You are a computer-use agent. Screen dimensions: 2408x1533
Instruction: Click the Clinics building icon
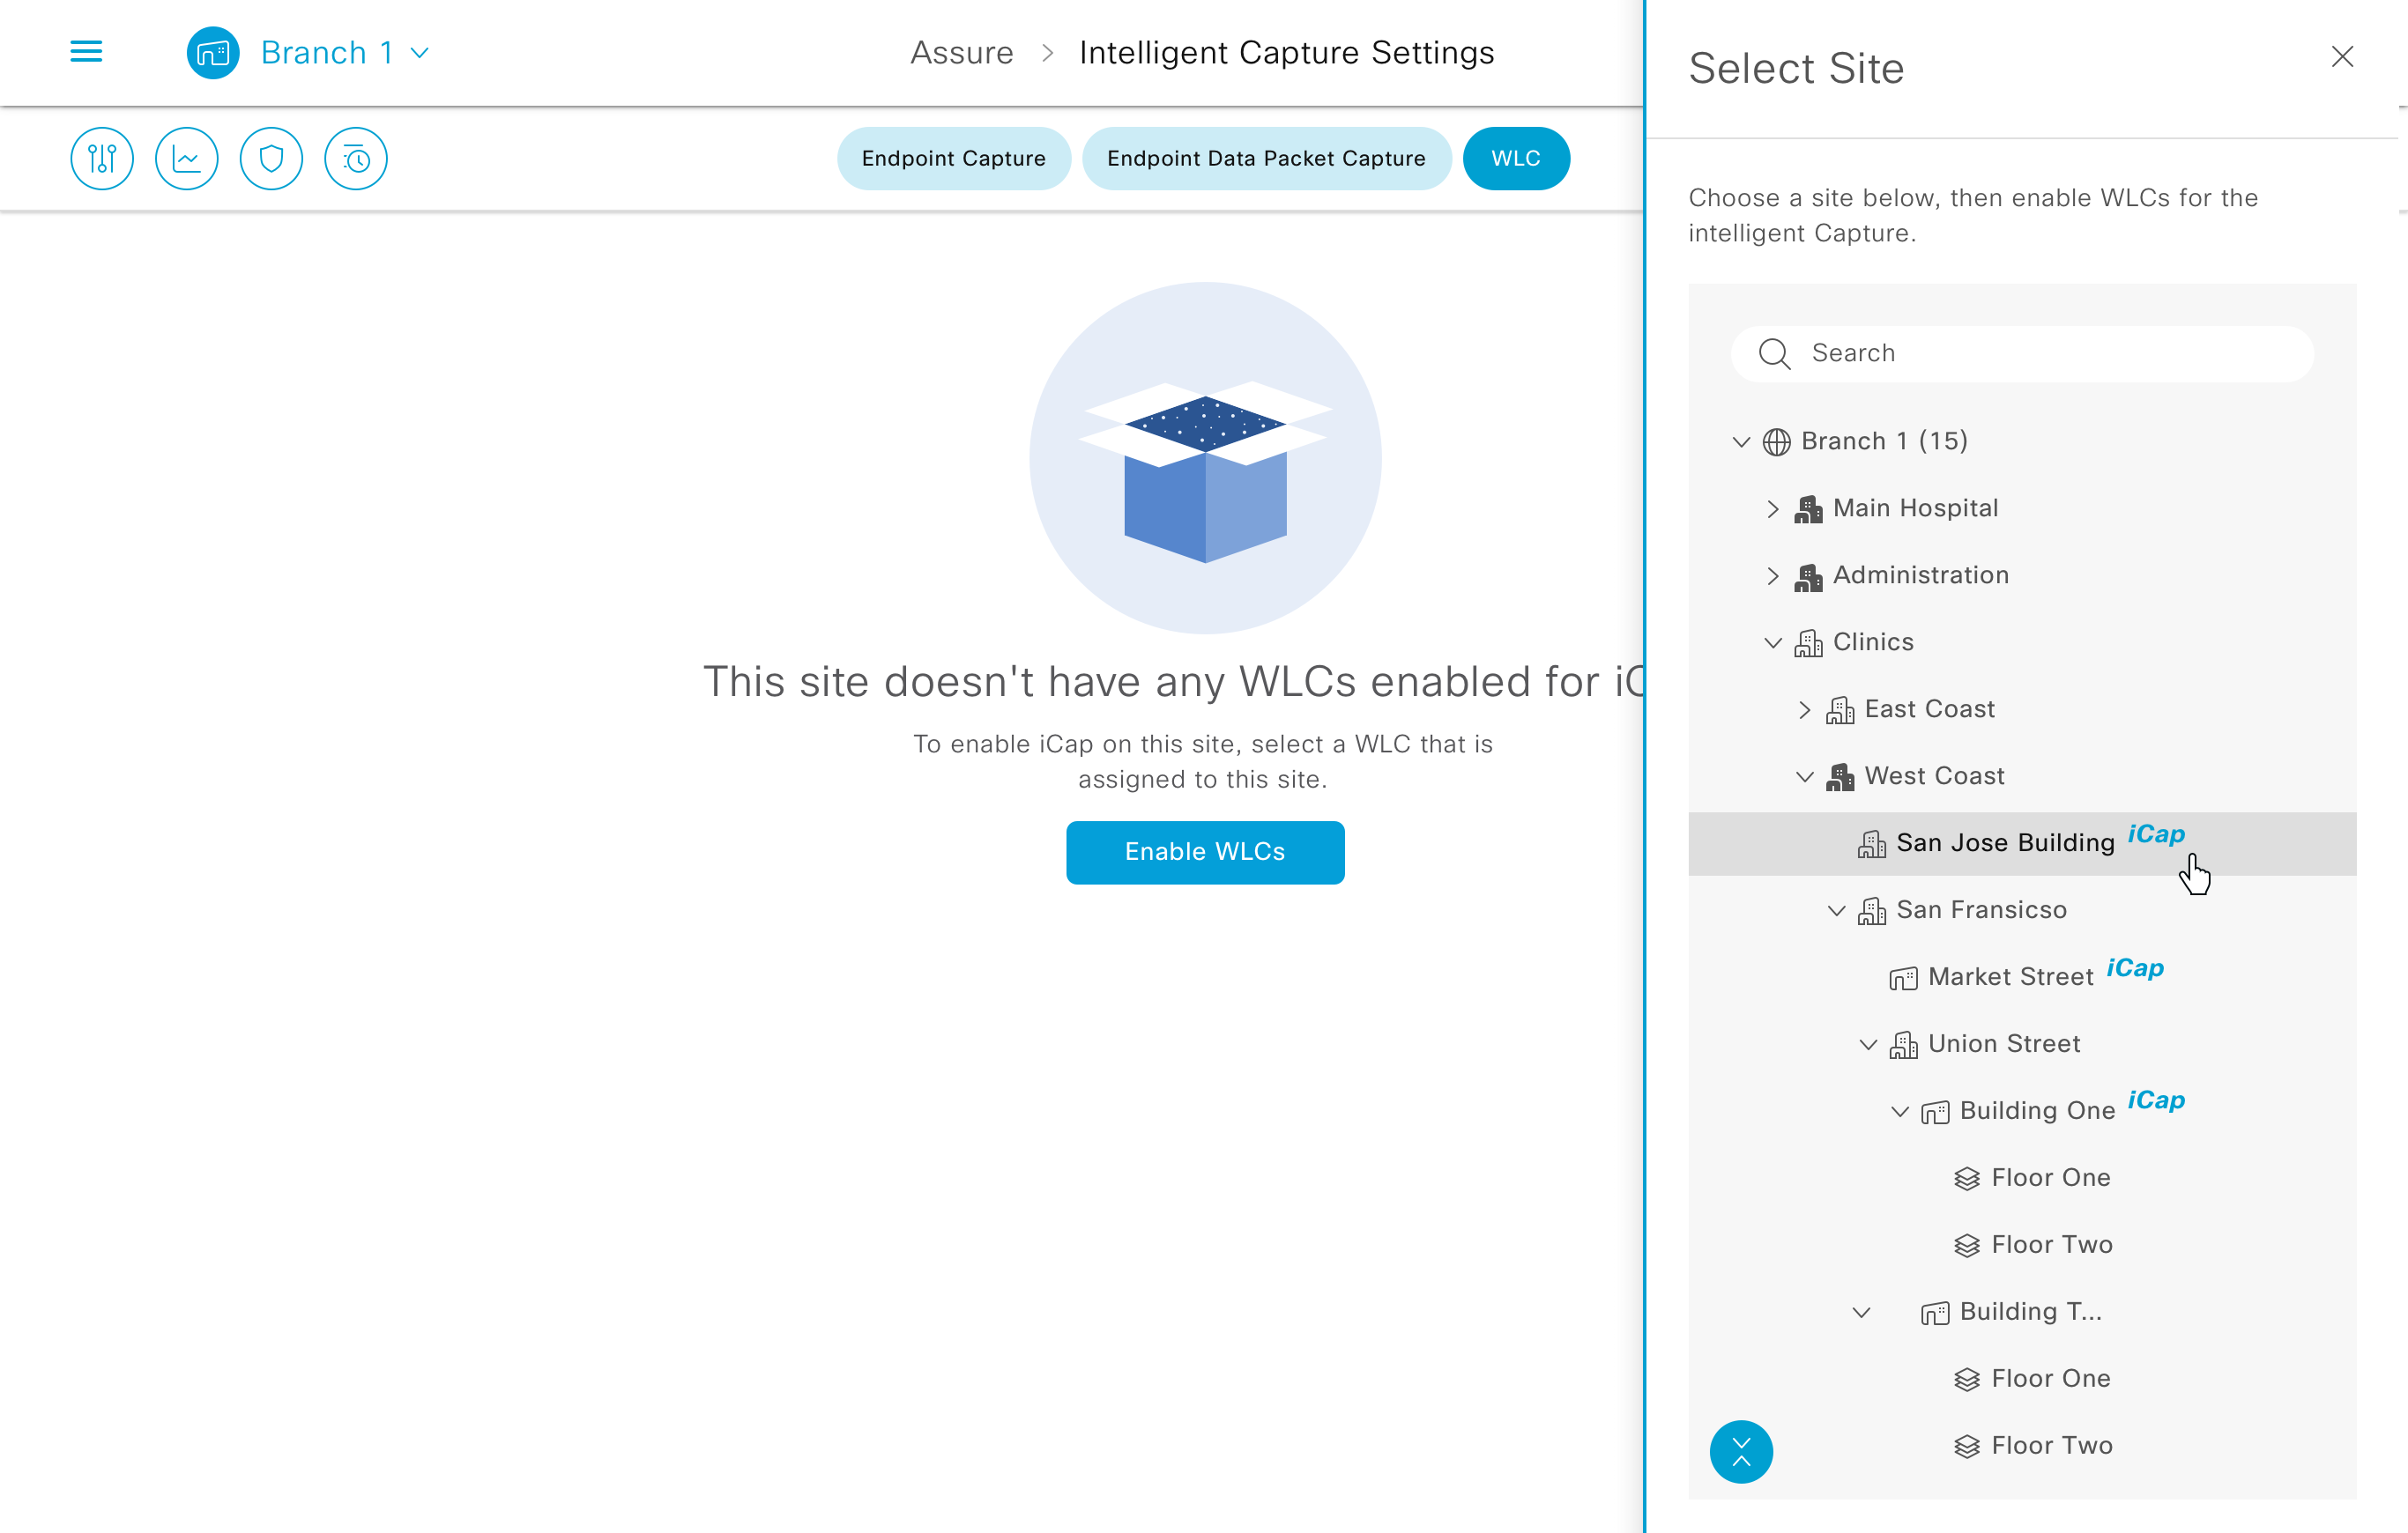click(x=1808, y=642)
